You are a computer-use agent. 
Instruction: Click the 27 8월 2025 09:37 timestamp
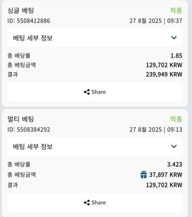[156, 21]
